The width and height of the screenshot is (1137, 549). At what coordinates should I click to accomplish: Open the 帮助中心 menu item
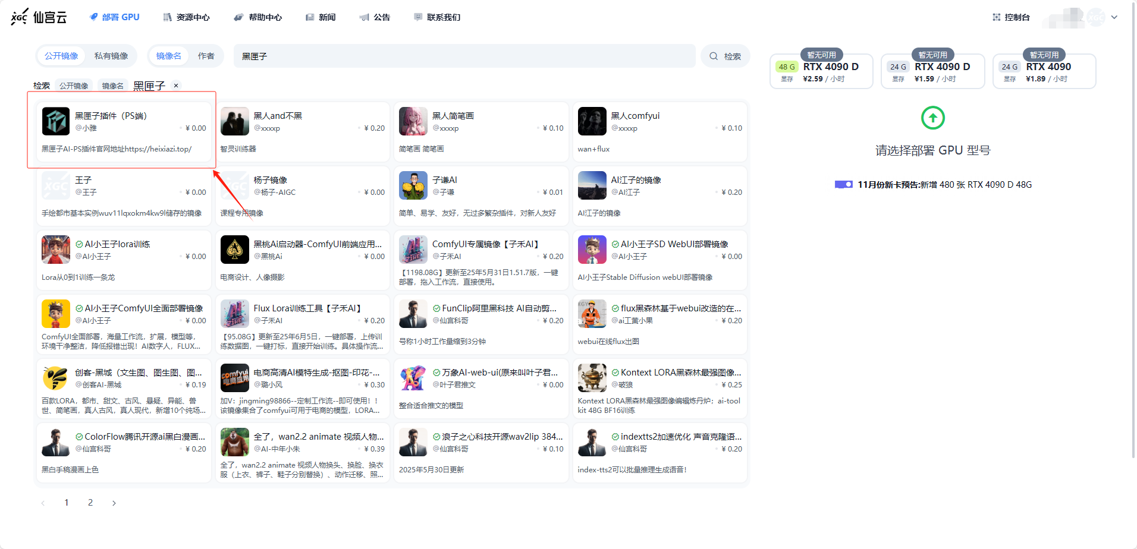pyautogui.click(x=258, y=17)
